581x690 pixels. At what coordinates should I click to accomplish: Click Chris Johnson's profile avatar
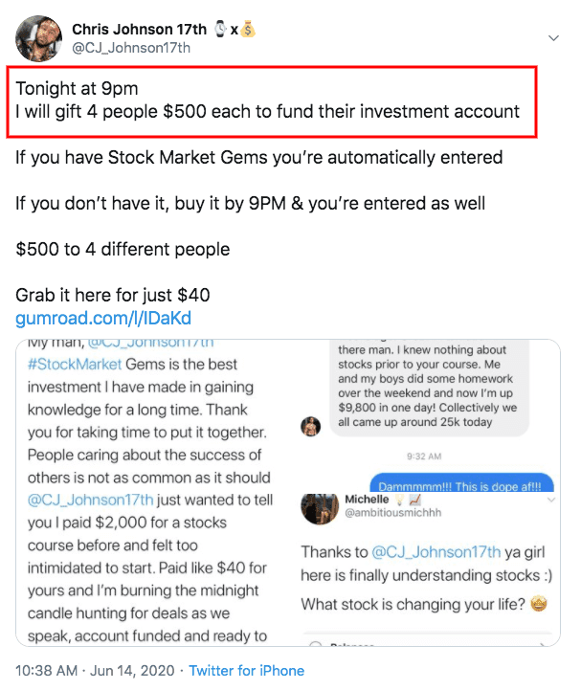click(37, 38)
